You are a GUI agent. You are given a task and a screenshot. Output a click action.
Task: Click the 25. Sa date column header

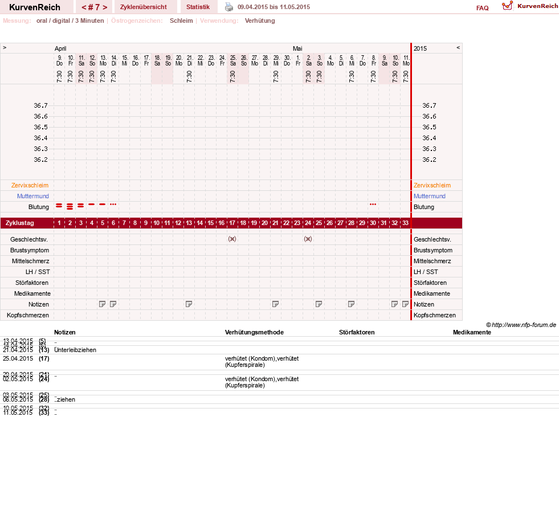[x=233, y=60]
